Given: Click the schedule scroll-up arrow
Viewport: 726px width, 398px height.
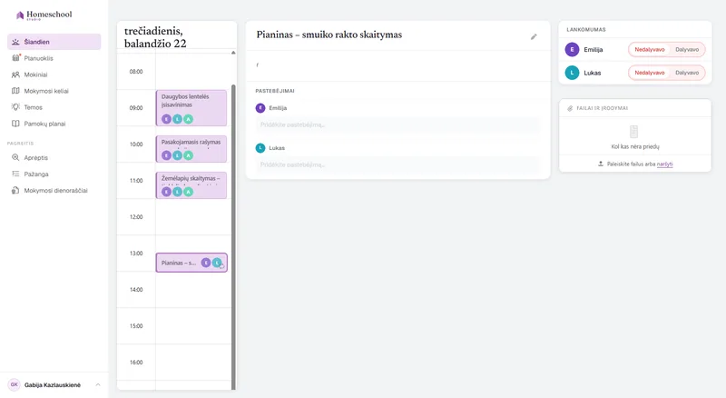Looking at the screenshot, I should (233, 53).
